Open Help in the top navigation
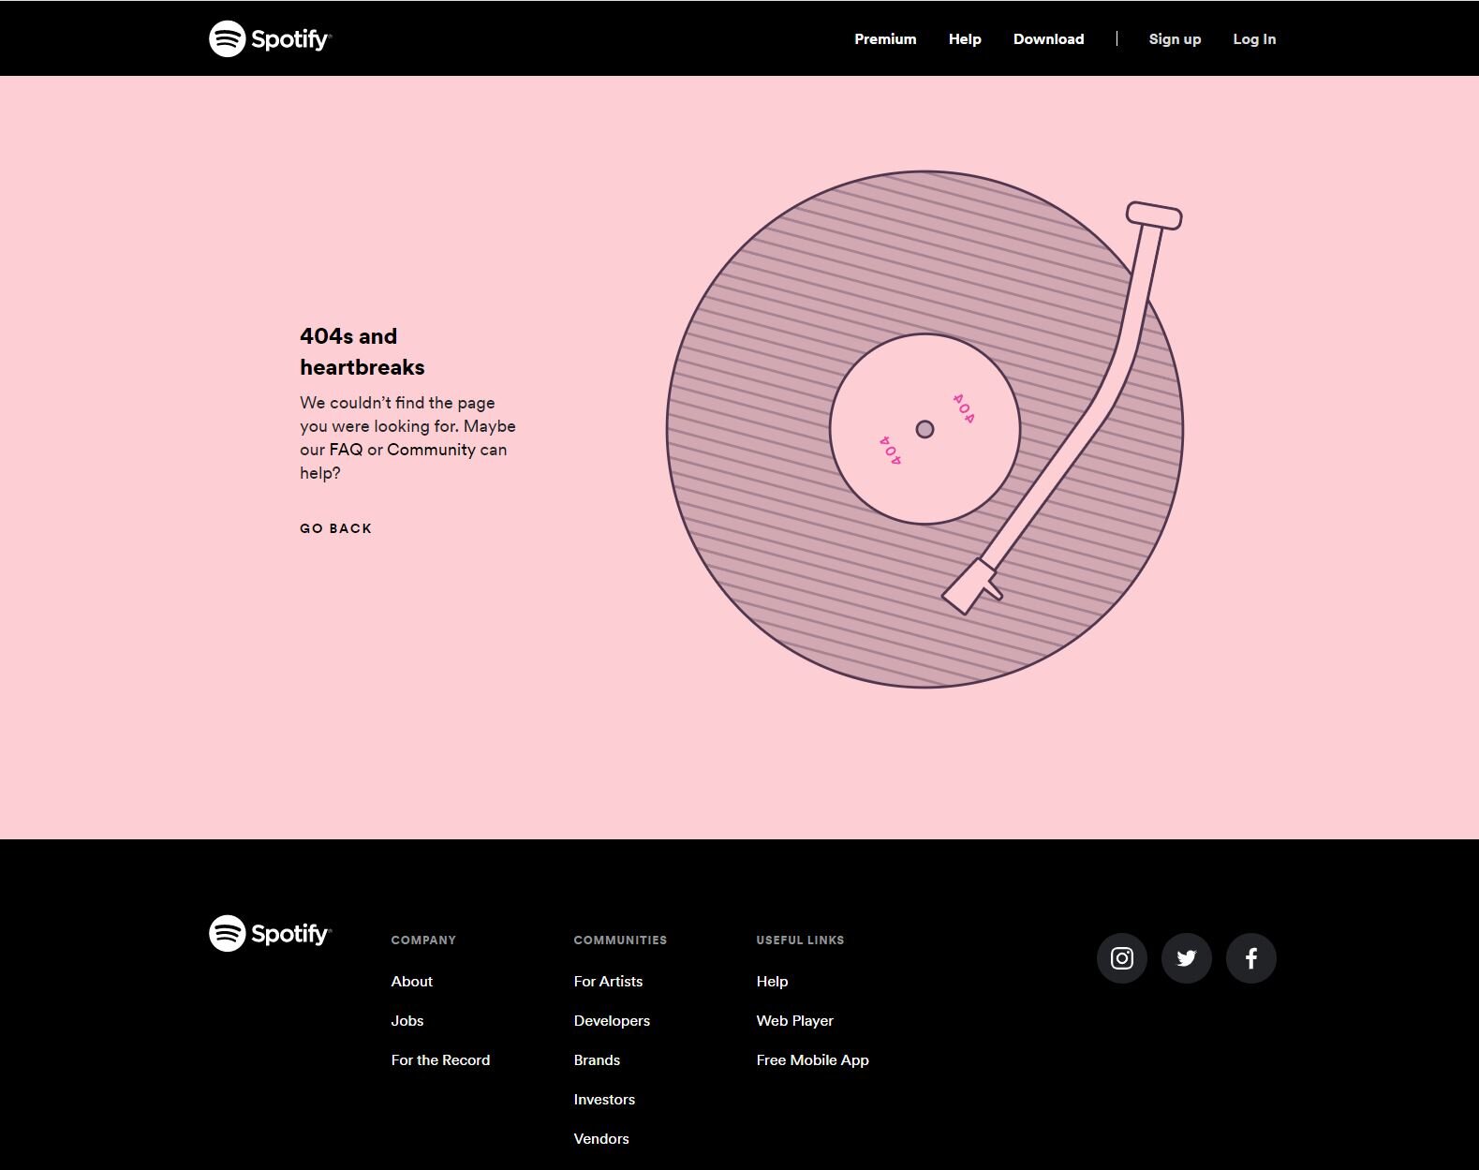1479x1170 pixels. 965,39
